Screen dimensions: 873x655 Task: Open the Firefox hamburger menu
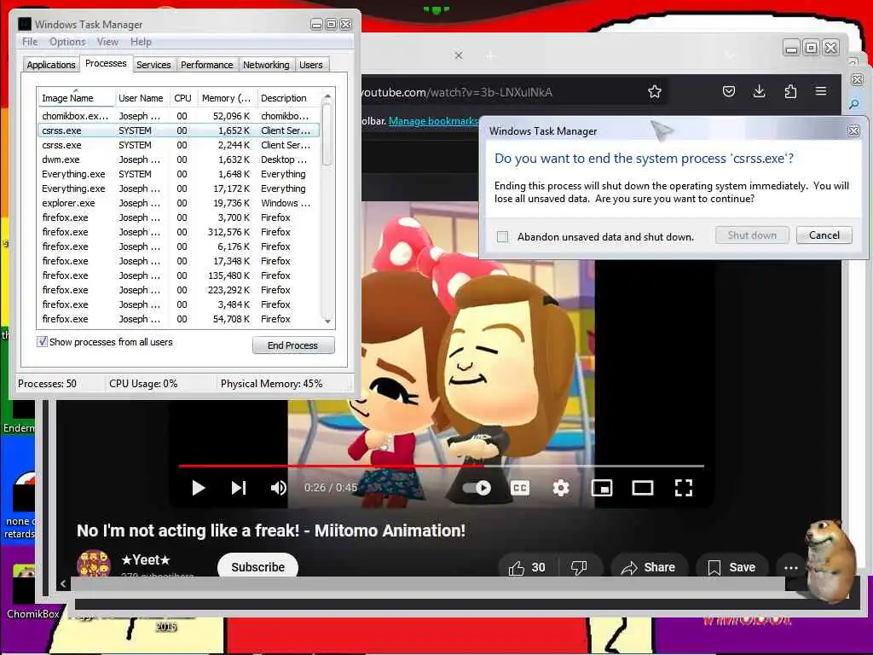821,90
